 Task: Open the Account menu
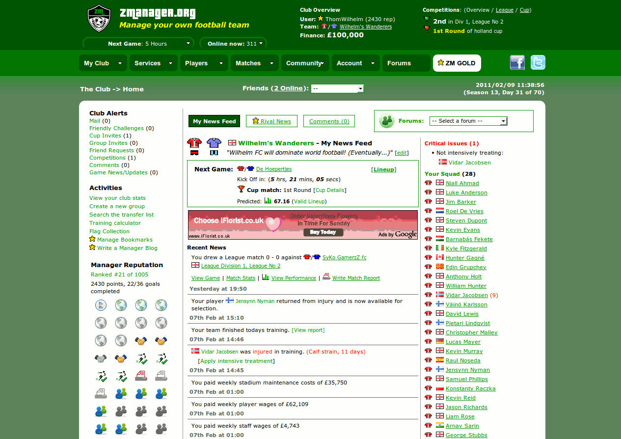coord(356,63)
